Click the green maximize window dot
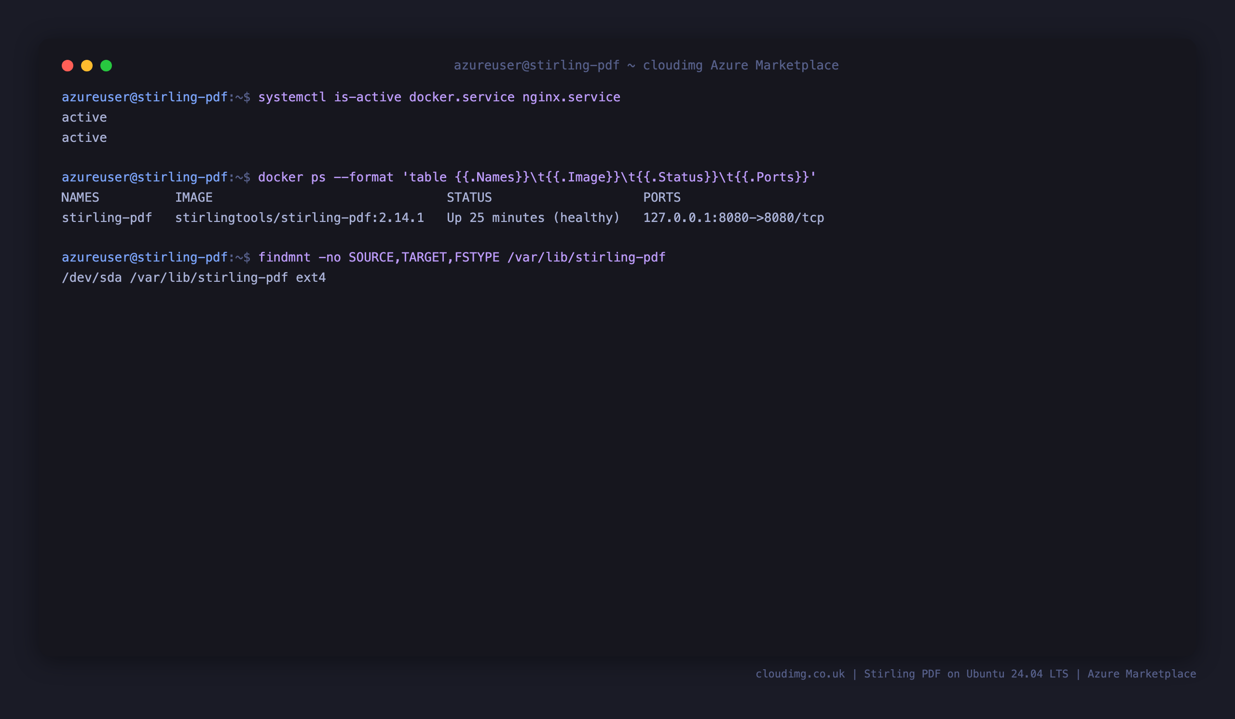The image size is (1235, 719). pos(106,66)
